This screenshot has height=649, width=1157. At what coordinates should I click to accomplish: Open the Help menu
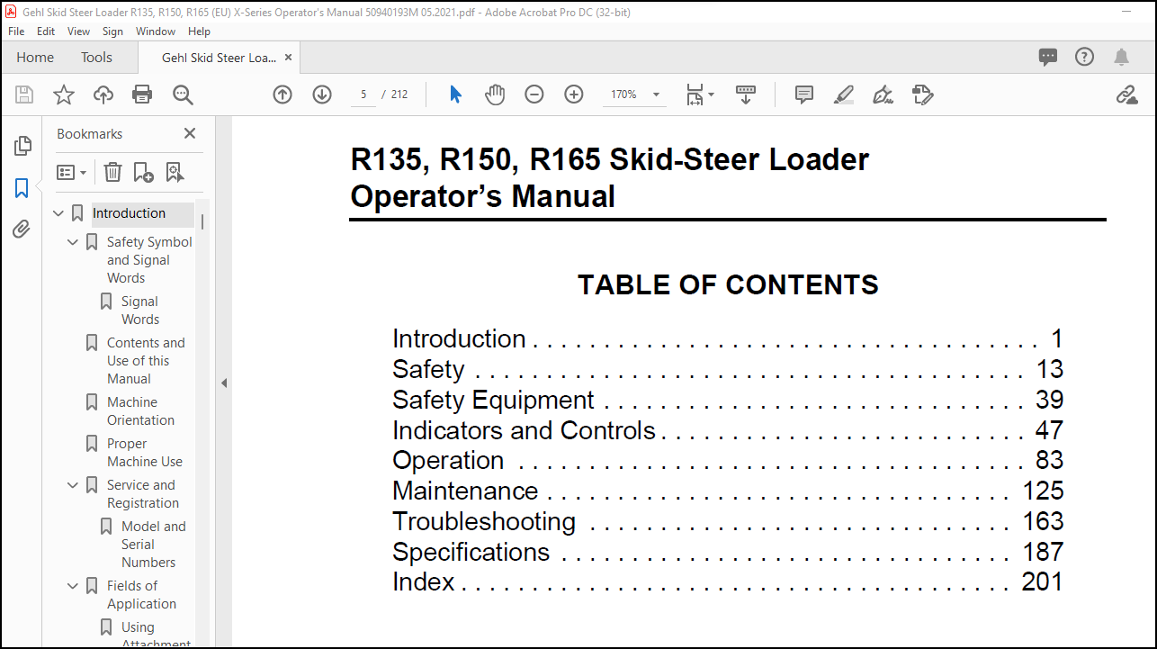(199, 32)
